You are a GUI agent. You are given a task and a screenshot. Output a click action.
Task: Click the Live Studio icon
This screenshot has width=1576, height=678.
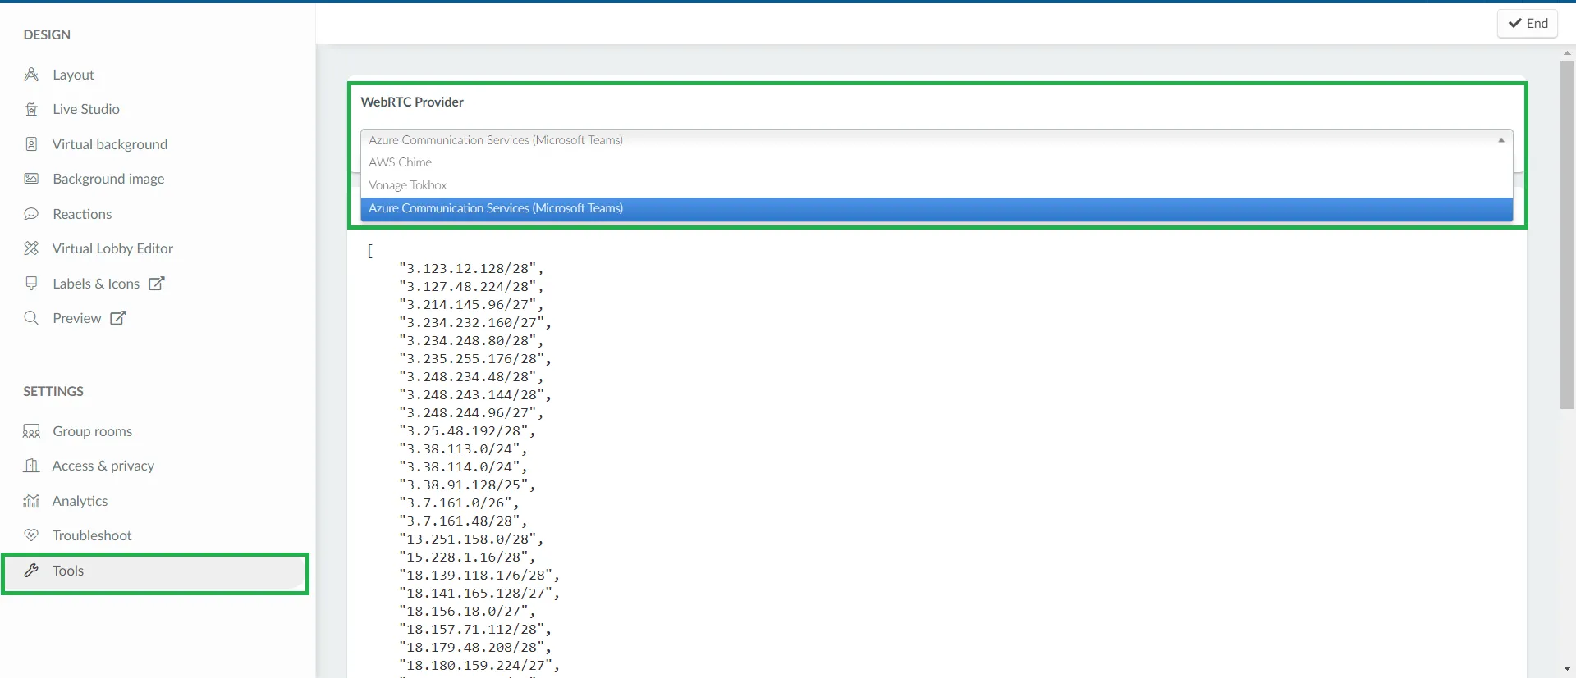pos(31,109)
